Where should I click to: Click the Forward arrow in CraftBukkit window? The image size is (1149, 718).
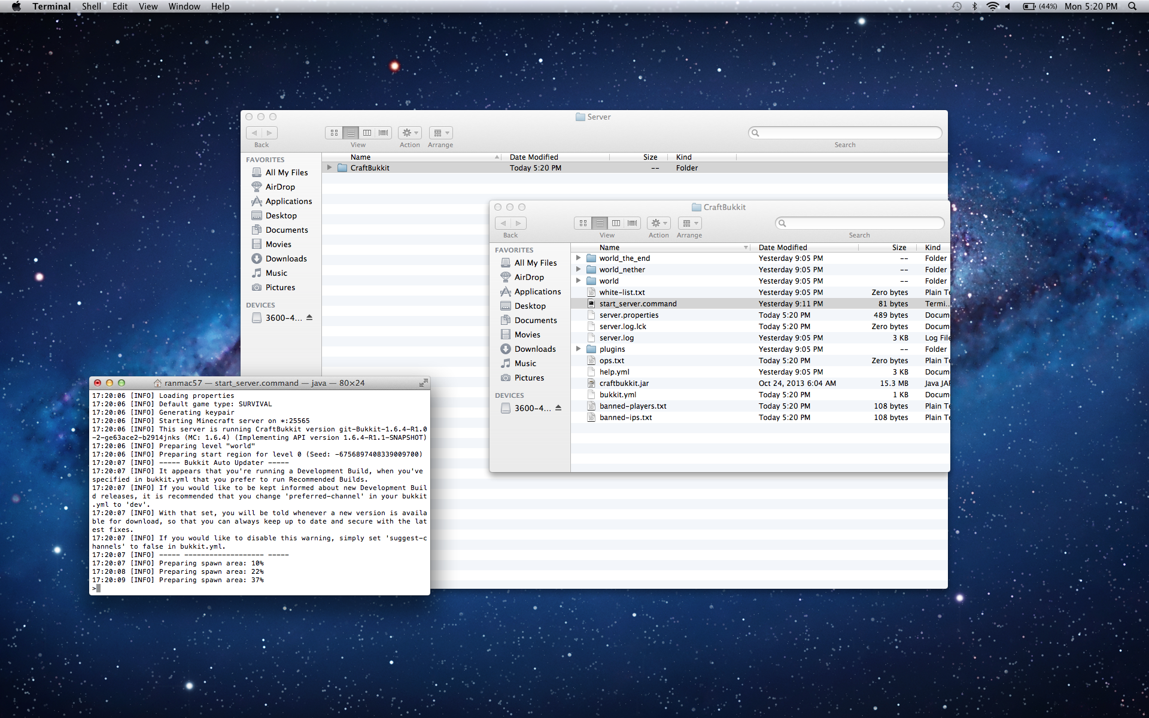[x=519, y=223]
